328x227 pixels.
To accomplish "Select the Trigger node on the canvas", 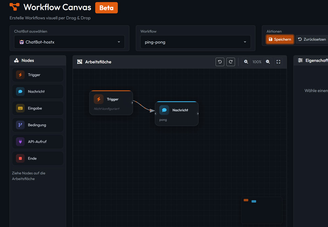I will pos(111,102).
